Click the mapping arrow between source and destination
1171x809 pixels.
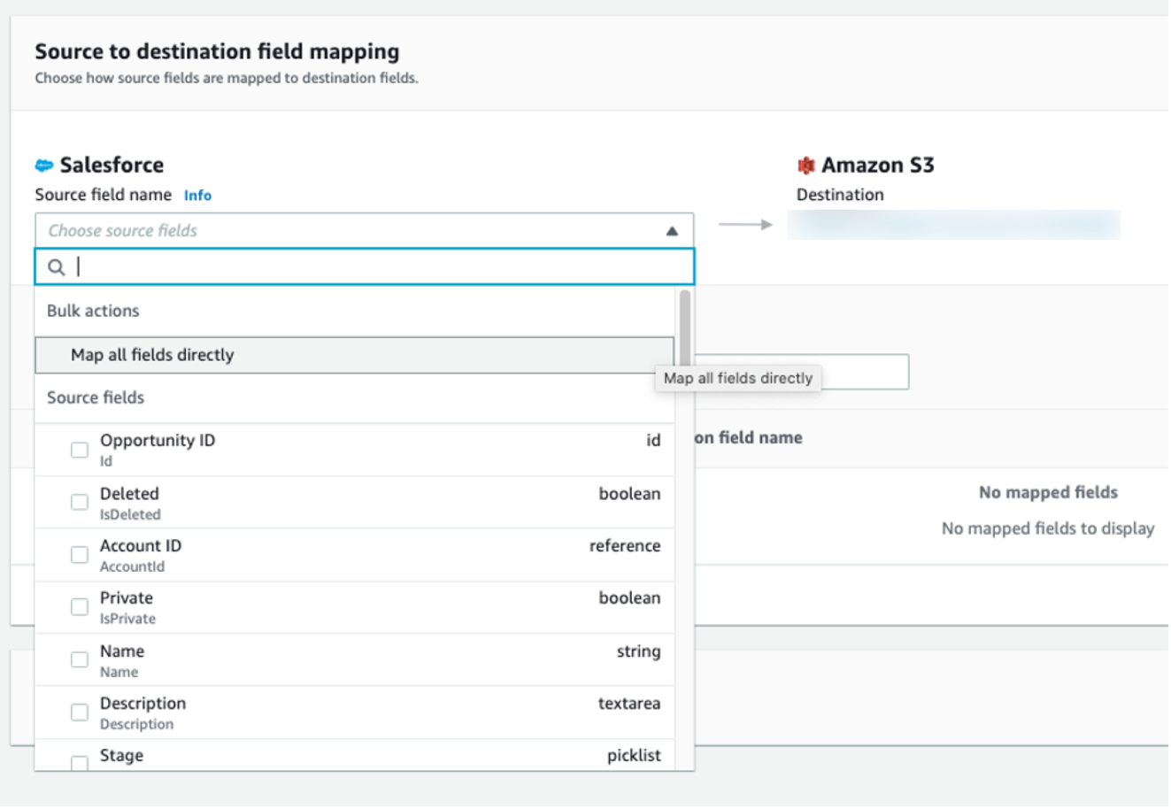pos(745,225)
